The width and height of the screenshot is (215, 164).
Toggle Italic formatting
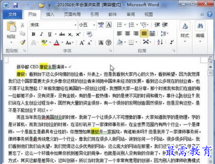click(x=41, y=34)
